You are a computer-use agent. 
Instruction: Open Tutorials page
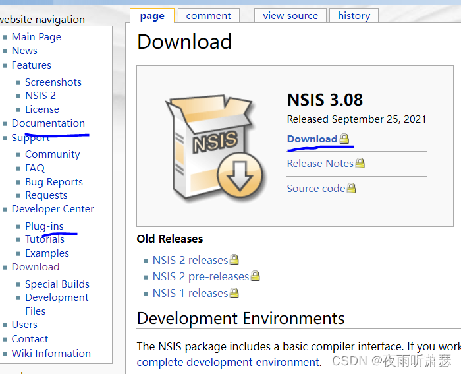[x=45, y=239]
